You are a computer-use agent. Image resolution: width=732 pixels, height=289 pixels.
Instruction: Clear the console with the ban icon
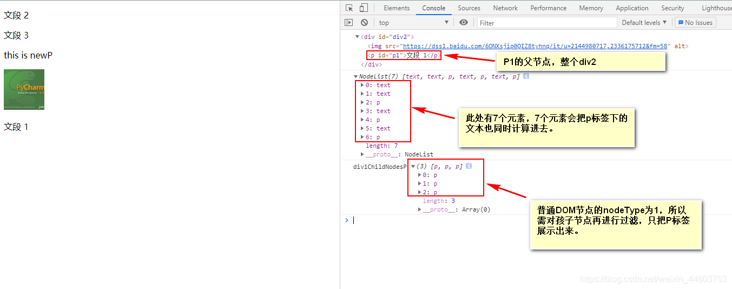click(364, 22)
